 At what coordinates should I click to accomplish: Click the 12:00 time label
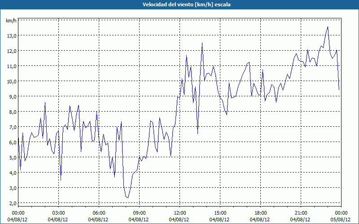(x=180, y=213)
